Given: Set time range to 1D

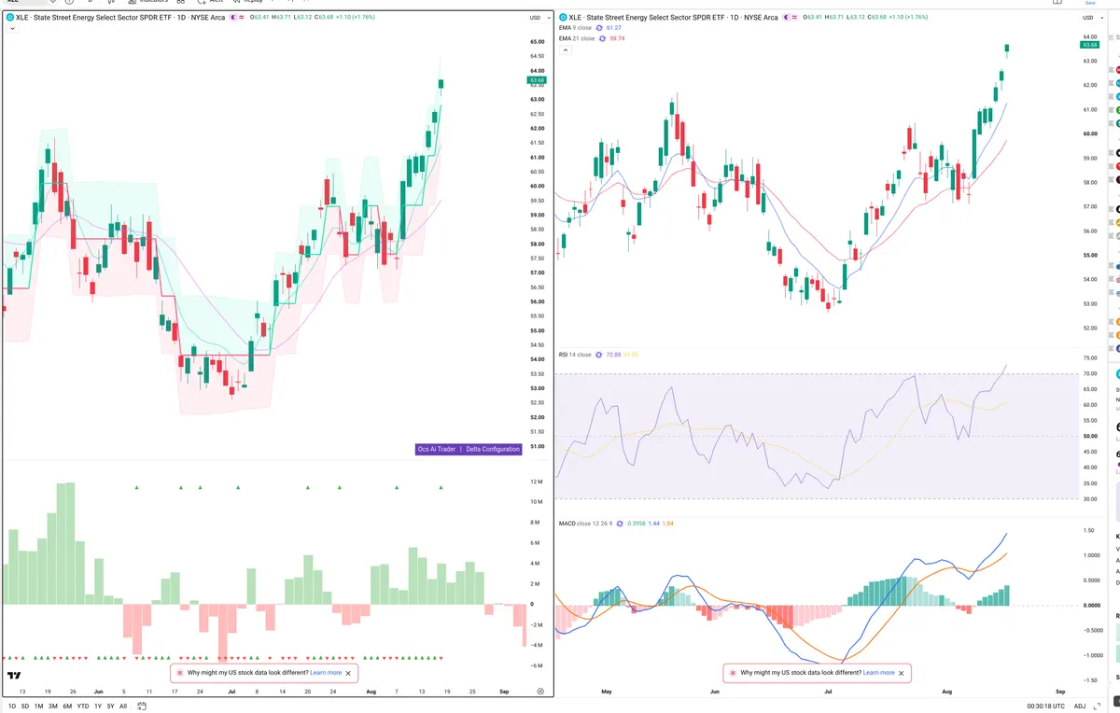Looking at the screenshot, I should [x=12, y=706].
